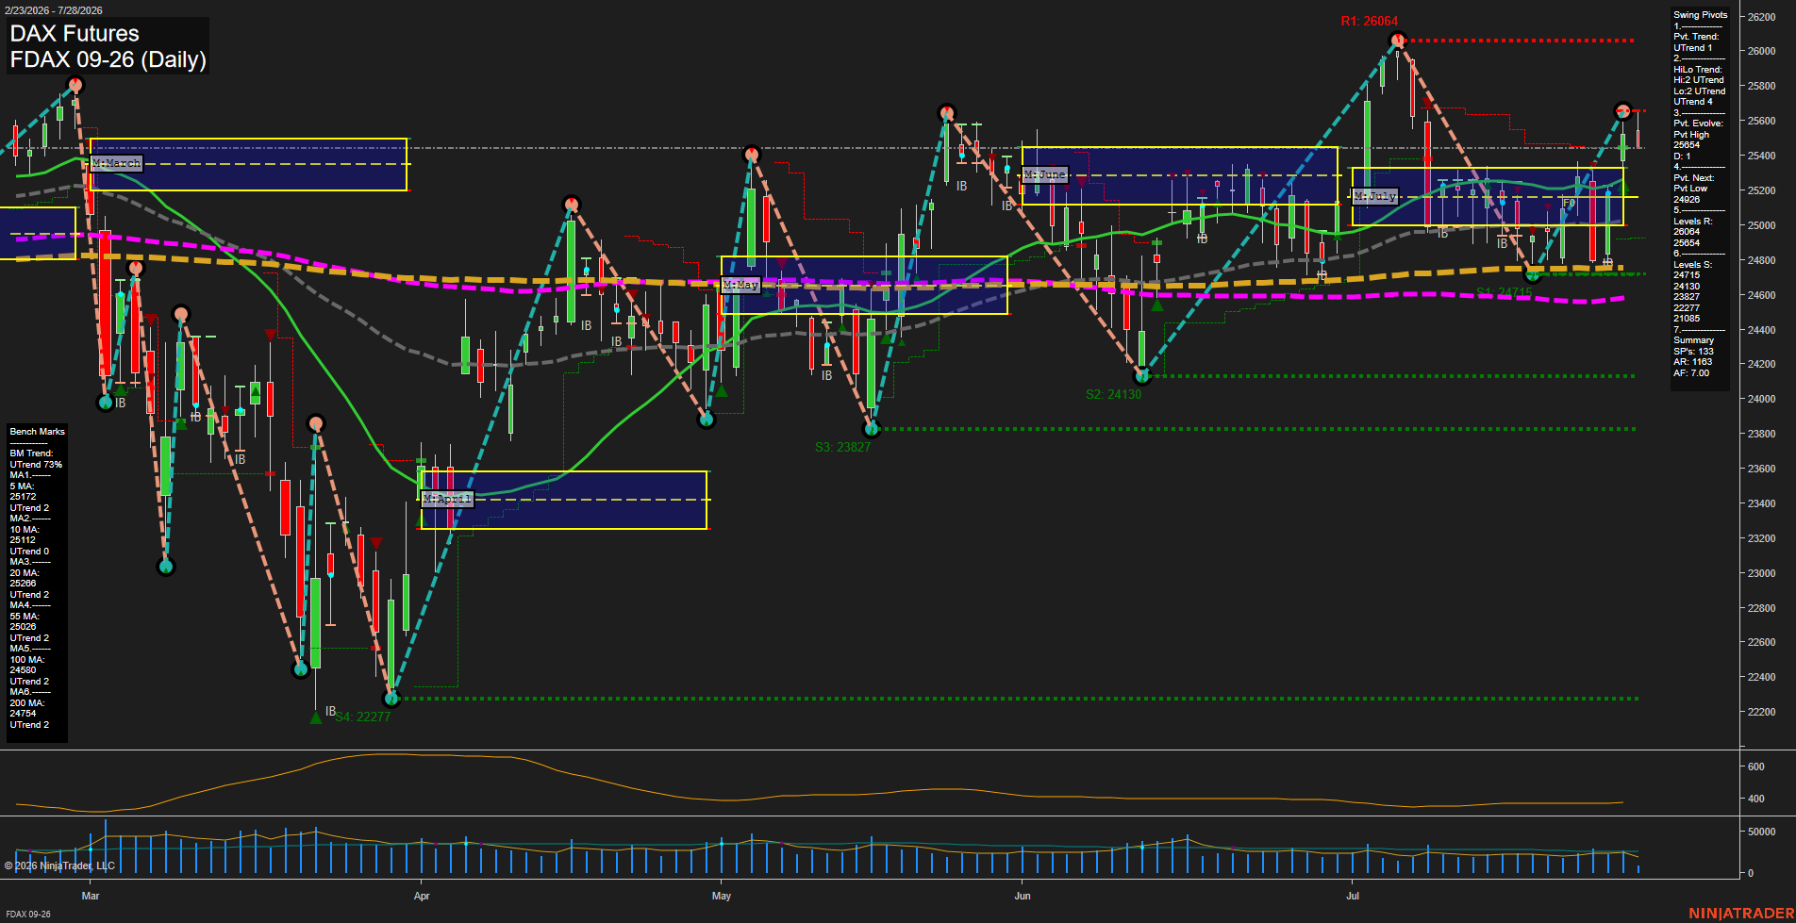1796x923 pixels.
Task: Click the Levels R heading
Action: pyautogui.click(x=1693, y=222)
